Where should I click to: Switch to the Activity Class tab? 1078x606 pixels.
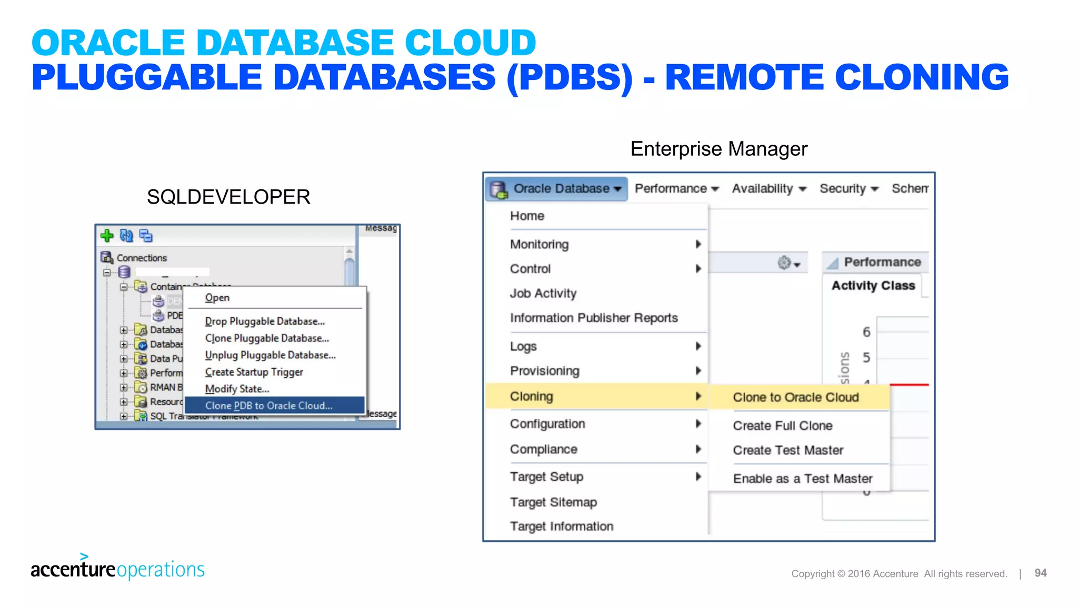873,286
